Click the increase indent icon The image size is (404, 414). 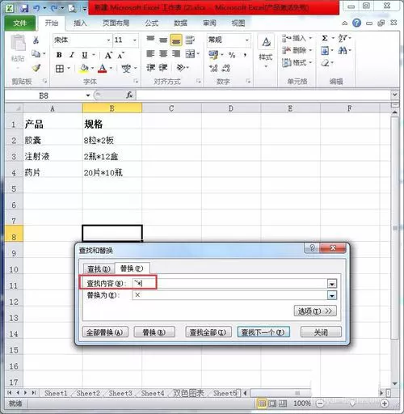[163, 67]
